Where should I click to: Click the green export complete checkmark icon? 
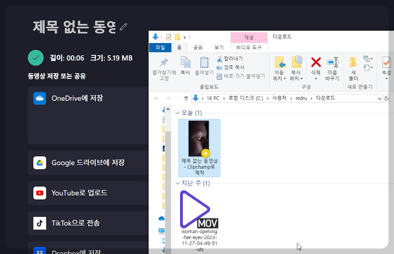pos(36,58)
